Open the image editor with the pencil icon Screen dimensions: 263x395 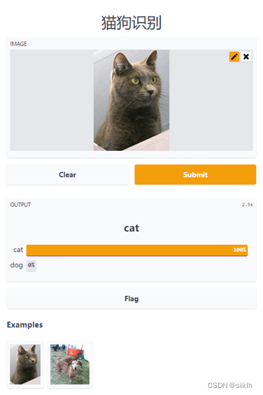(234, 57)
